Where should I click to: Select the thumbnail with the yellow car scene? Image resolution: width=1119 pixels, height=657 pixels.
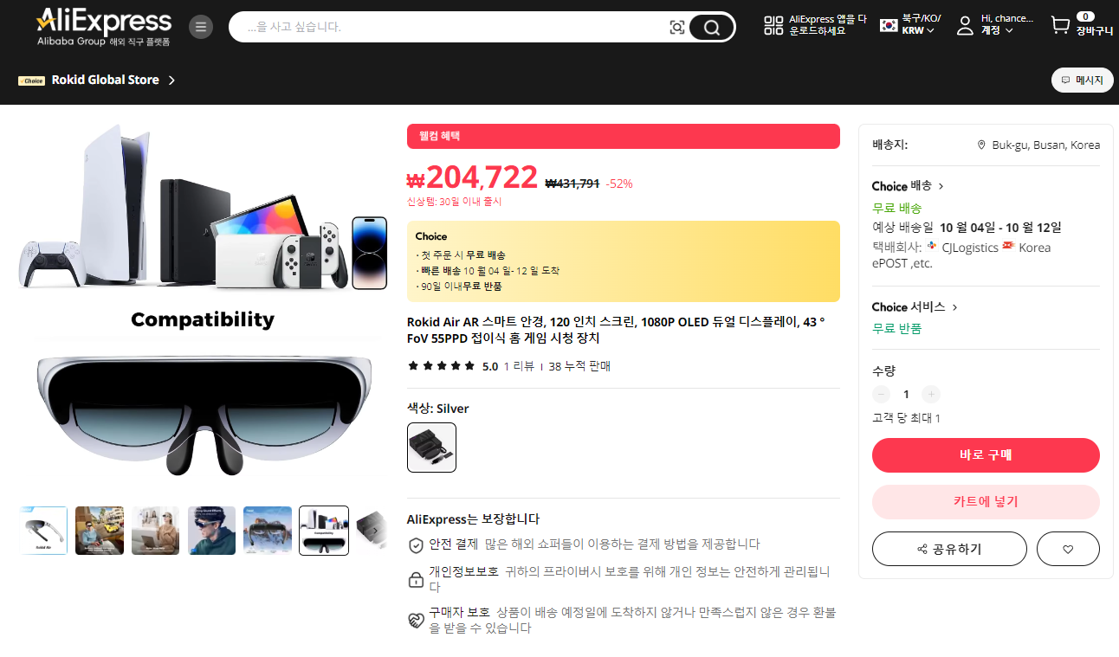[100, 531]
